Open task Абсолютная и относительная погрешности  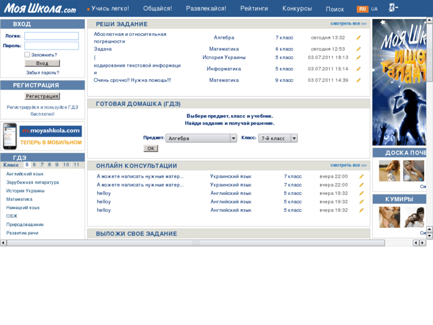pyautogui.click(x=130, y=38)
